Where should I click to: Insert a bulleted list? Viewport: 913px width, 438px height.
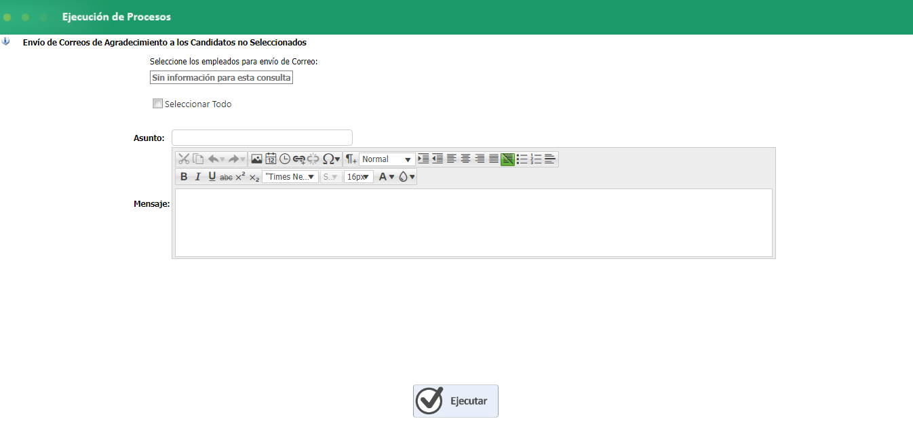pos(522,159)
